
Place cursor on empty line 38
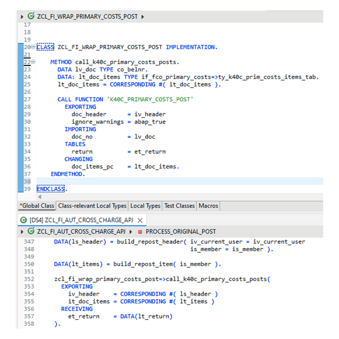point(180,181)
